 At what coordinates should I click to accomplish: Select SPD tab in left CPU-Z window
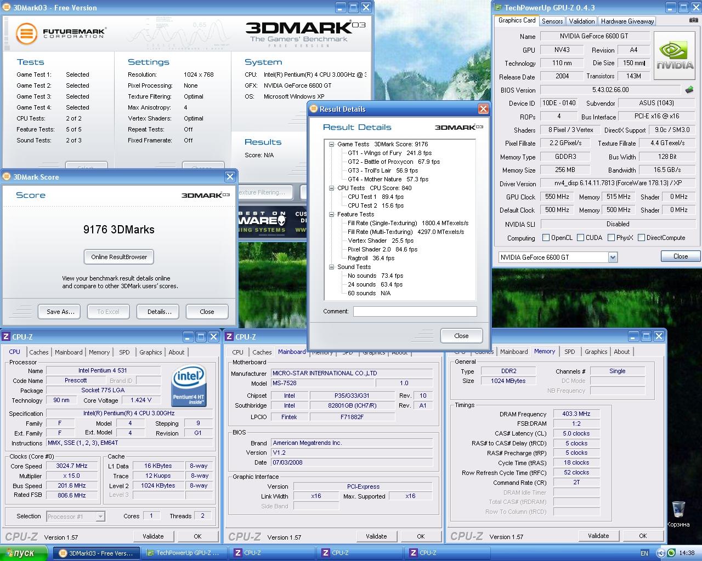coord(124,352)
